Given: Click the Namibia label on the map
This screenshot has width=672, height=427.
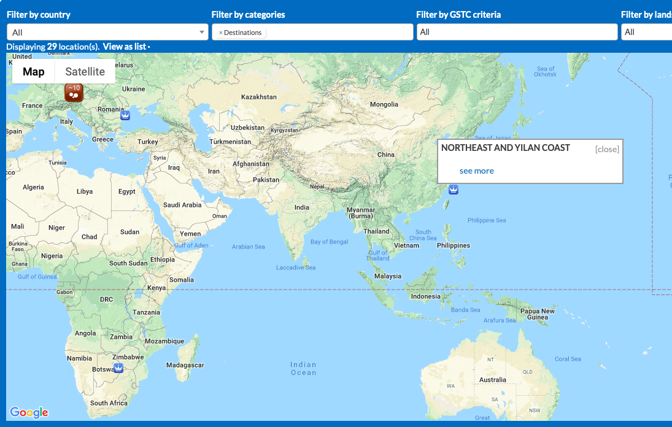Looking at the screenshot, I should pyautogui.click(x=79, y=358).
